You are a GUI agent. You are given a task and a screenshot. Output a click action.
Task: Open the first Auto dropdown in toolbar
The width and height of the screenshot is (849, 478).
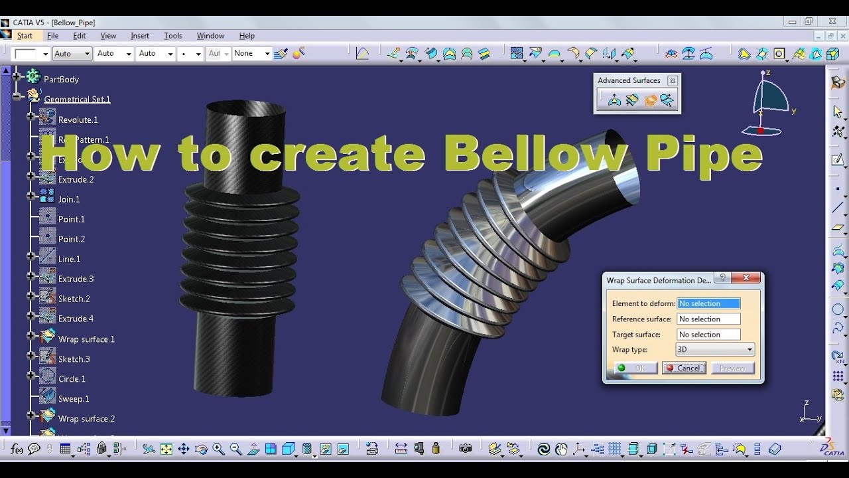tap(72, 54)
